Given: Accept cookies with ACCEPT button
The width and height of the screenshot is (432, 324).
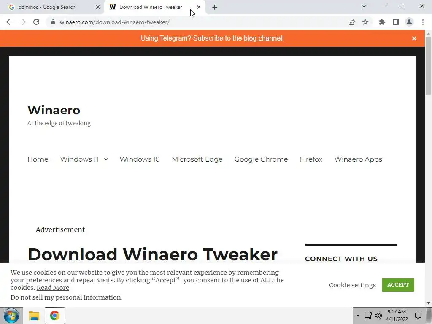Looking at the screenshot, I should 398,285.
